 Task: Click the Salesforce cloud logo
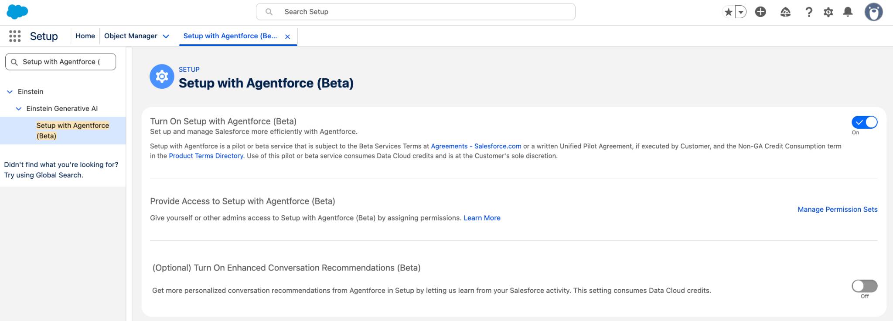pos(17,12)
